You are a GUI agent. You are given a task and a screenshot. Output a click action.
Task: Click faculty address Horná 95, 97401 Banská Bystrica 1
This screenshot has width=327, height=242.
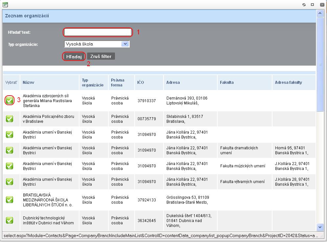click(292, 150)
